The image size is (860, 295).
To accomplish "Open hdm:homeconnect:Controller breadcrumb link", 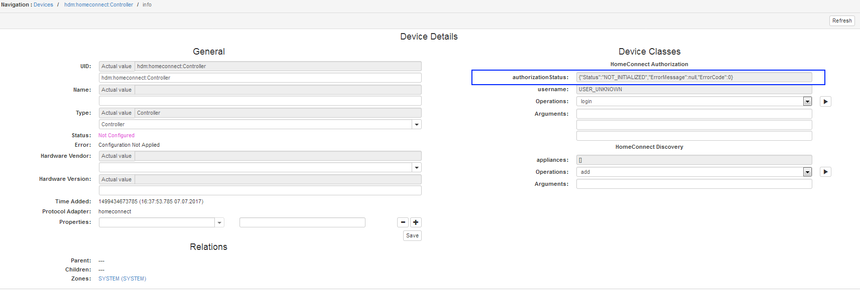I will click(x=98, y=5).
